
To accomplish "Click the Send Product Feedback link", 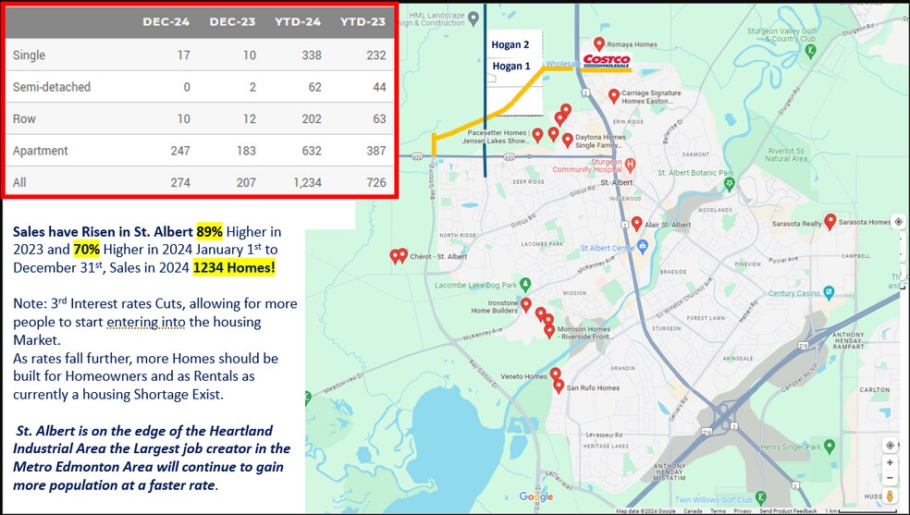I will [x=789, y=510].
